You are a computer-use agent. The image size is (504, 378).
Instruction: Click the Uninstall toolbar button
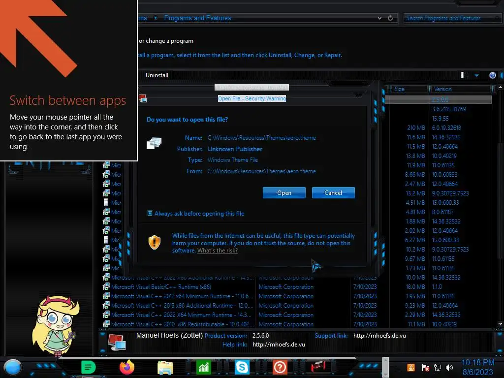[x=157, y=75]
